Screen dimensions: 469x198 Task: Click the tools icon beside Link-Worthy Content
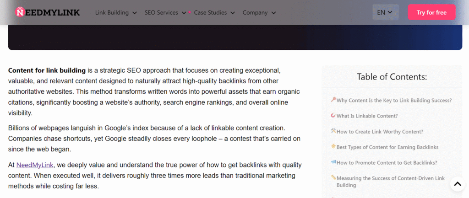333,131
